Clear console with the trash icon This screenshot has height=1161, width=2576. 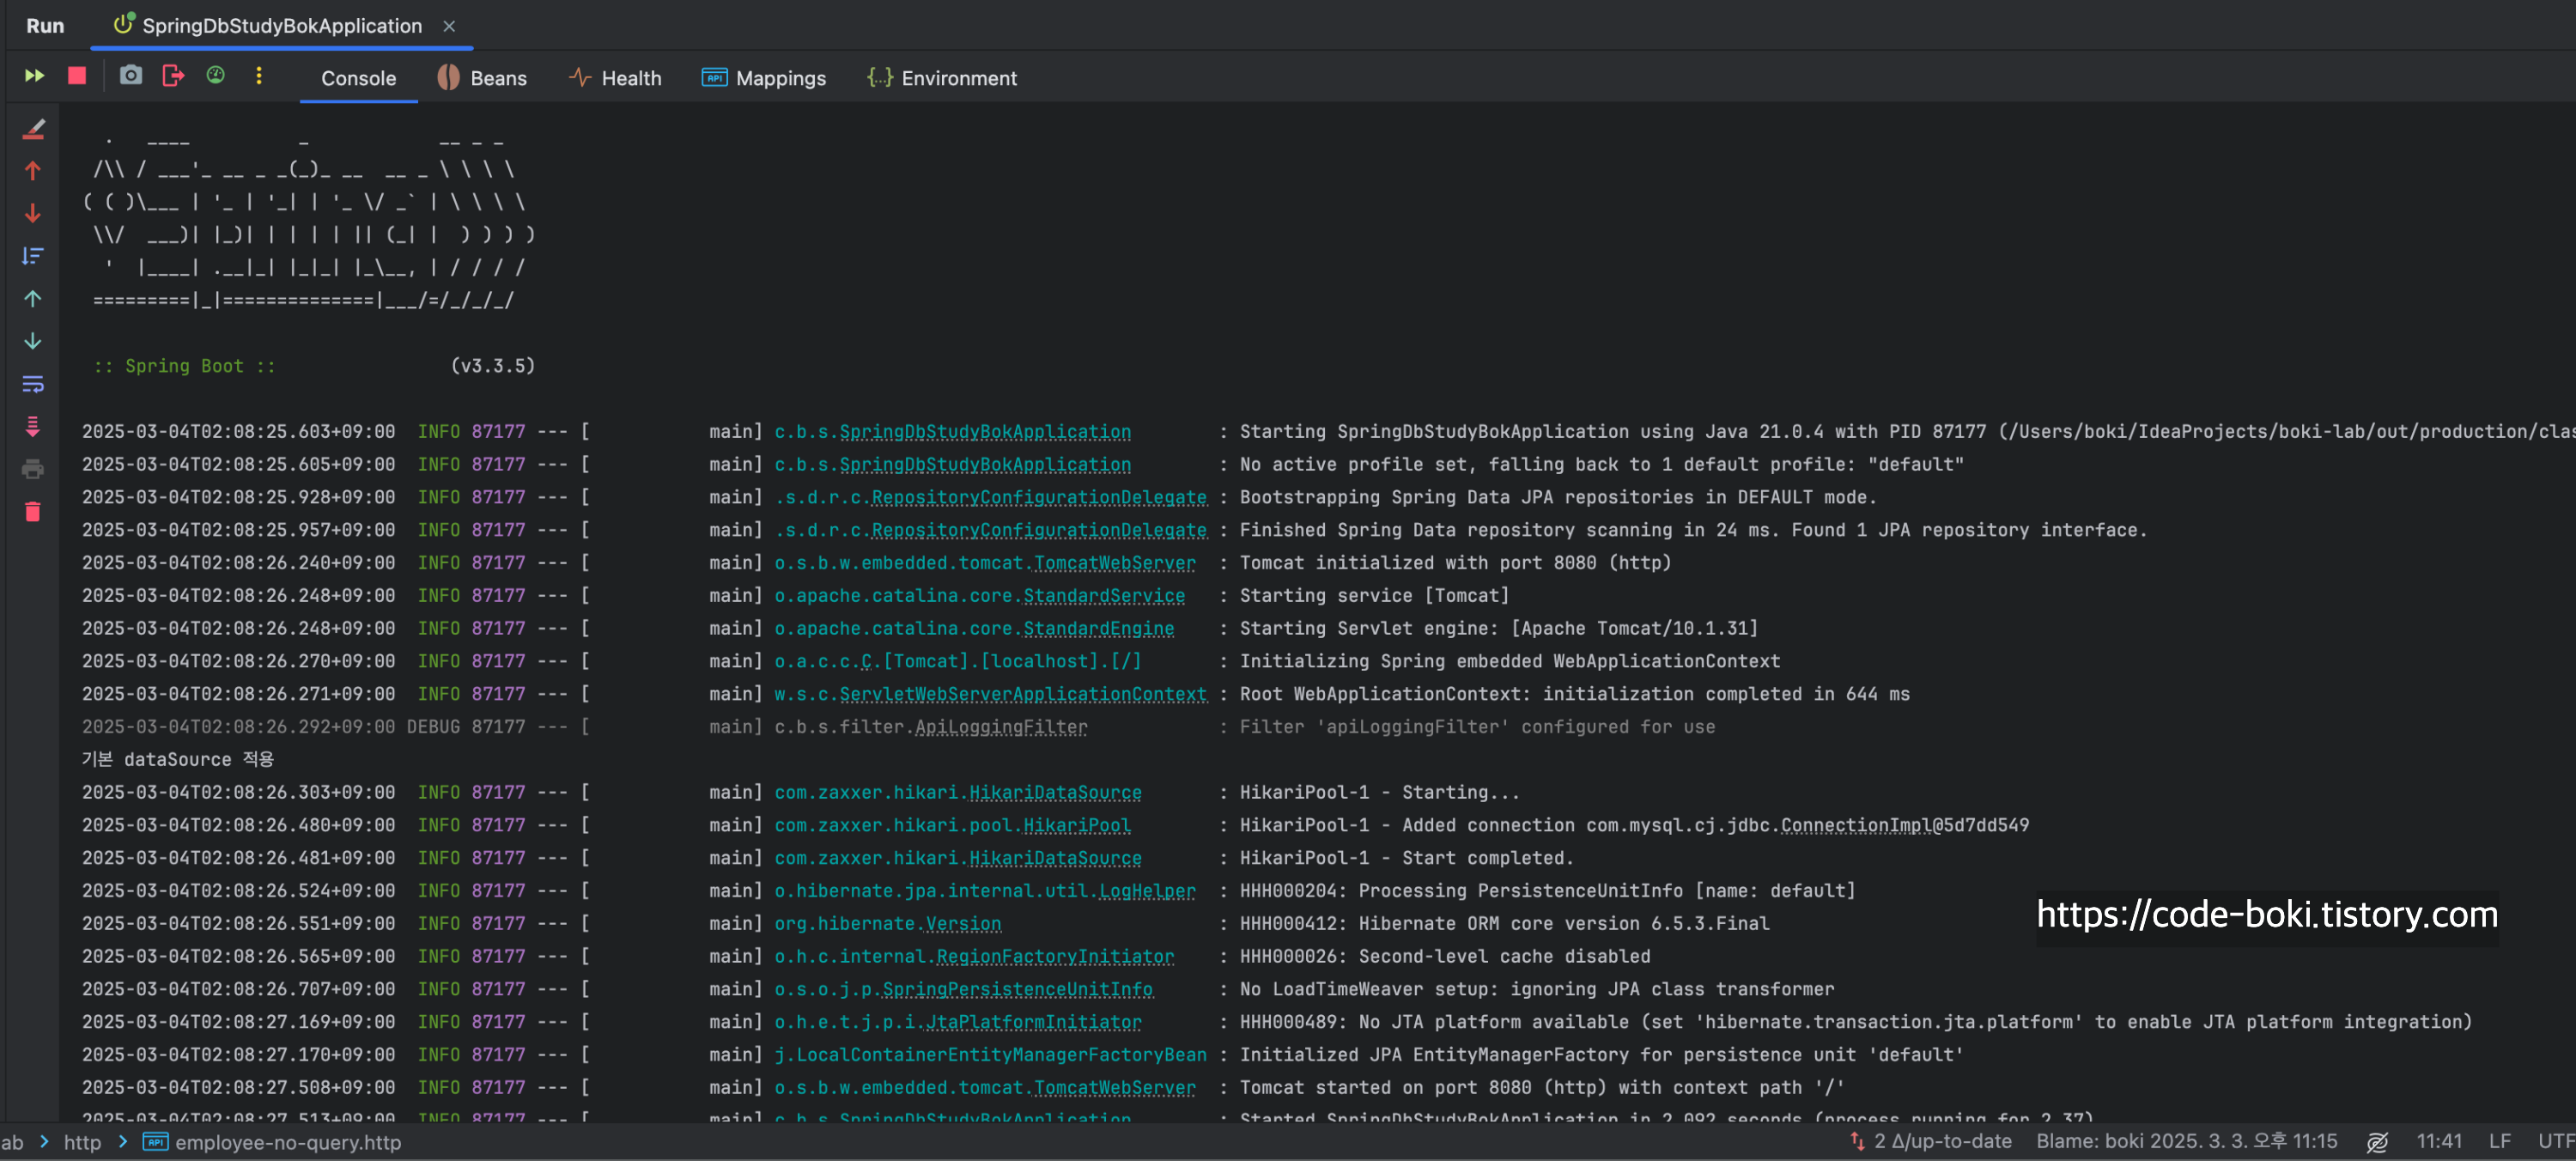click(33, 512)
